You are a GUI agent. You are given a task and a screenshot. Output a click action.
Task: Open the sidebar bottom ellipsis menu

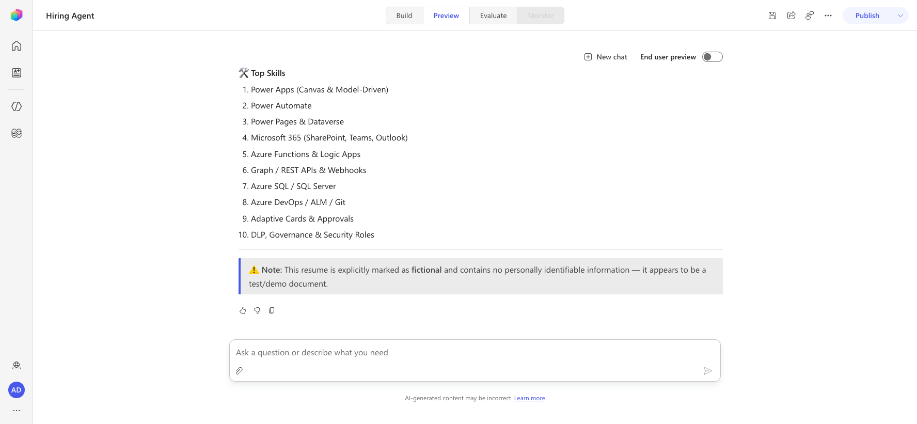[17, 411]
